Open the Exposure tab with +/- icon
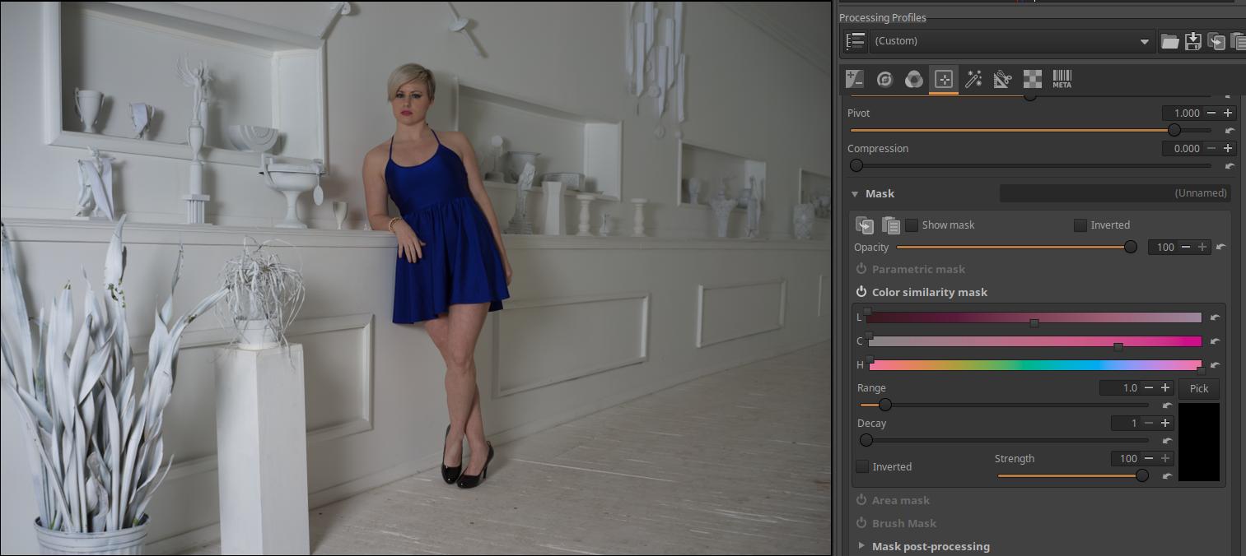The height and width of the screenshot is (556, 1246). [x=855, y=80]
